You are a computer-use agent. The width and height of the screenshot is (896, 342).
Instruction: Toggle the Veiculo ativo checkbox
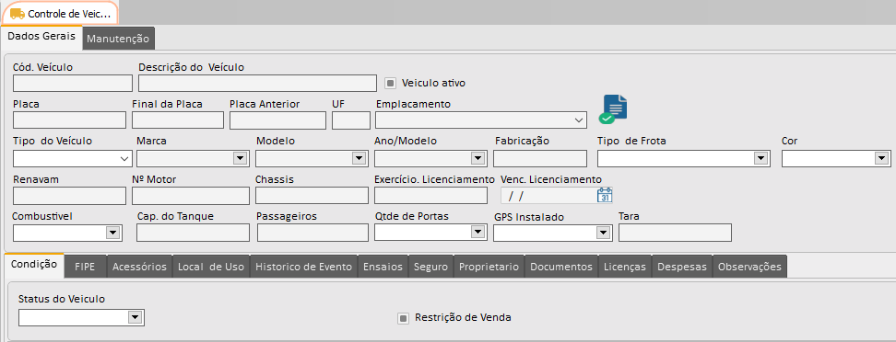tap(390, 84)
